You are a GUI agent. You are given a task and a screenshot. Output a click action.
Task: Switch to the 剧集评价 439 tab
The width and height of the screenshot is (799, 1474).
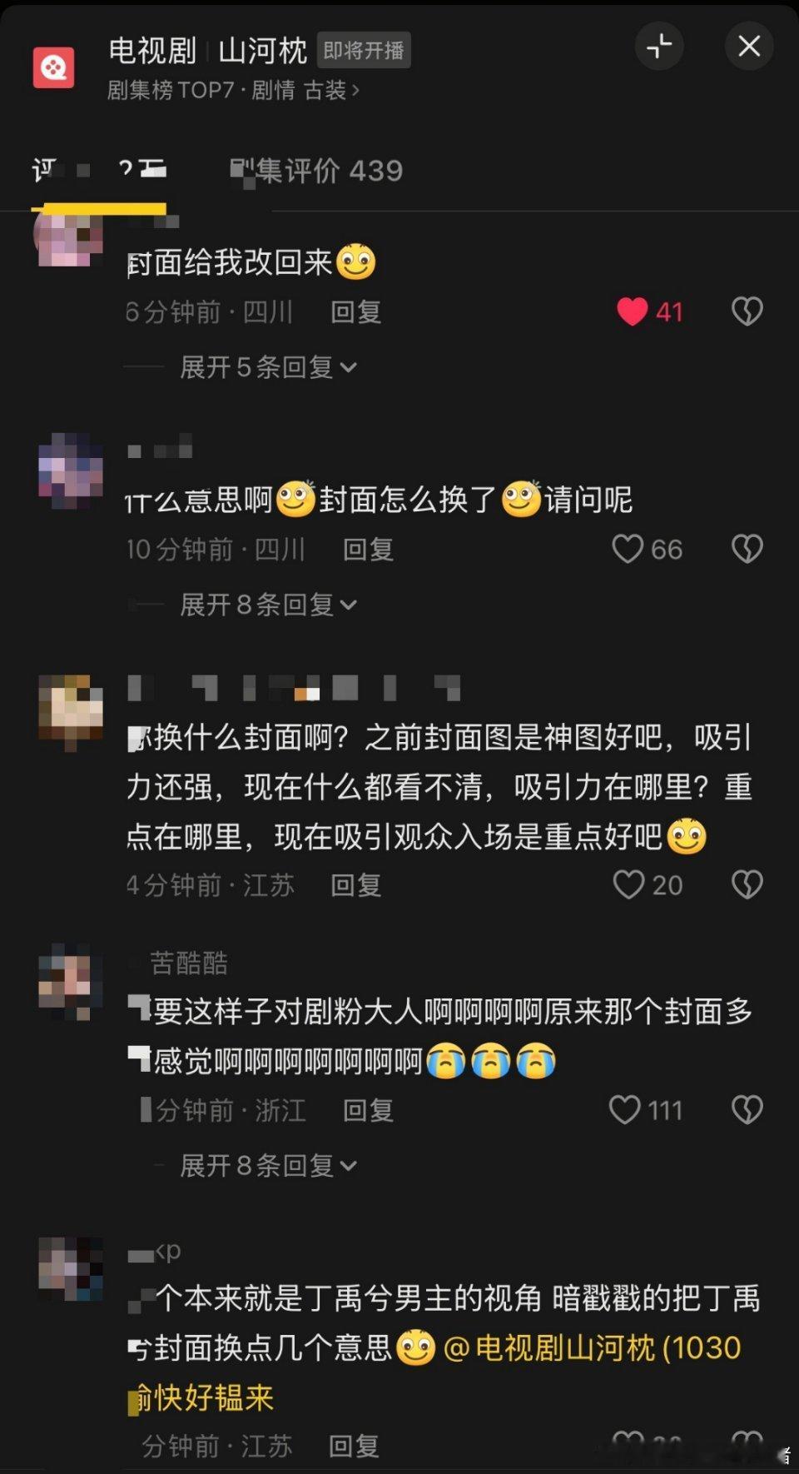[316, 171]
